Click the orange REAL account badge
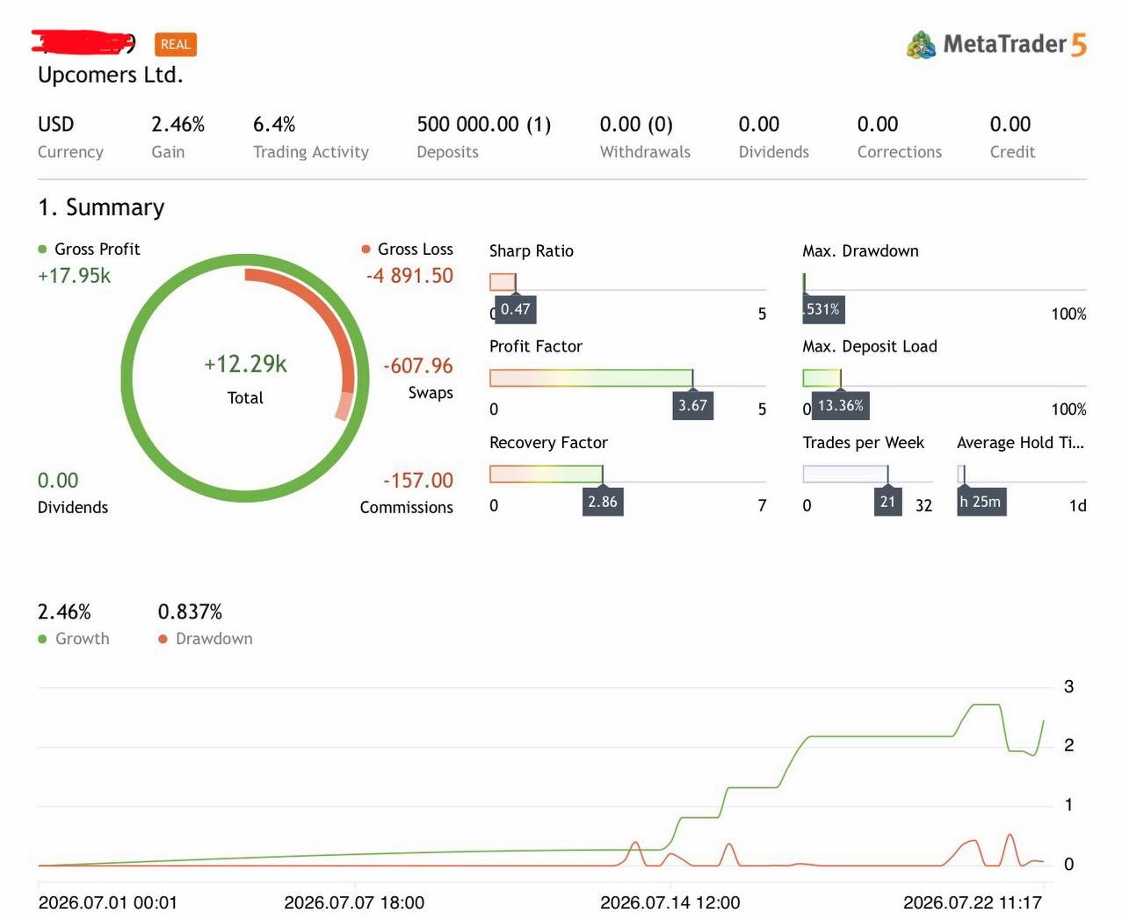The width and height of the screenshot is (1122, 920). click(x=175, y=45)
